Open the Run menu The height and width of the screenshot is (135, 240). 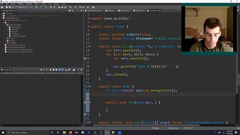pos(50,4)
